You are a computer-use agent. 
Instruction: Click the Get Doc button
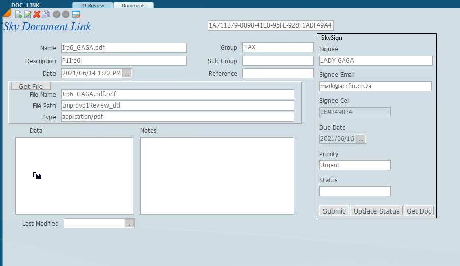419,211
